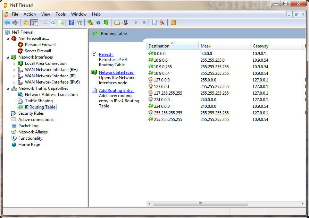Click the green cursor arrow toolbar icon
Image resolution: width=309 pixels, height=218 pixels.
tap(106, 23)
